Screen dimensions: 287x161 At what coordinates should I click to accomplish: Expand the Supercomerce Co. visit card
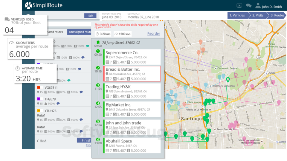(132, 57)
